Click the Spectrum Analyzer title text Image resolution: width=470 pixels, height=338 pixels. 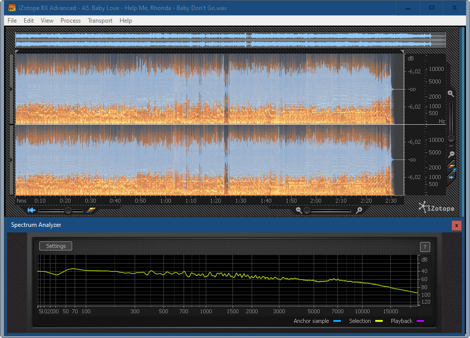(x=36, y=225)
